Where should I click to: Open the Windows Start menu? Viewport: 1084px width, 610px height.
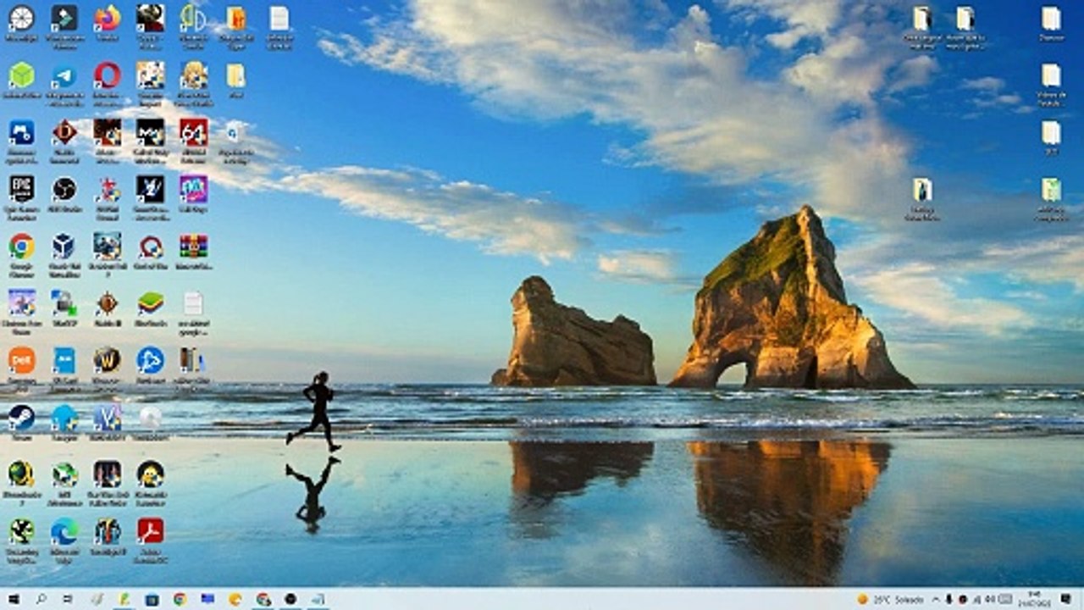14,599
